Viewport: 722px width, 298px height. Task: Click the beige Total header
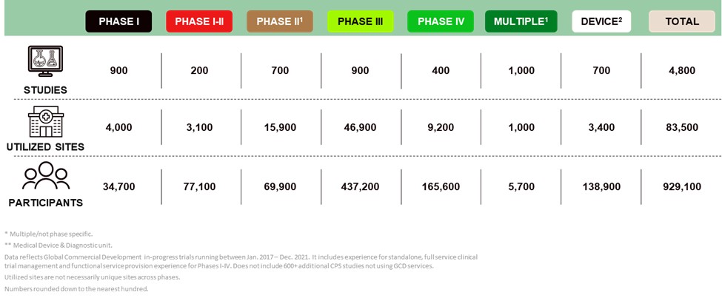click(x=682, y=21)
